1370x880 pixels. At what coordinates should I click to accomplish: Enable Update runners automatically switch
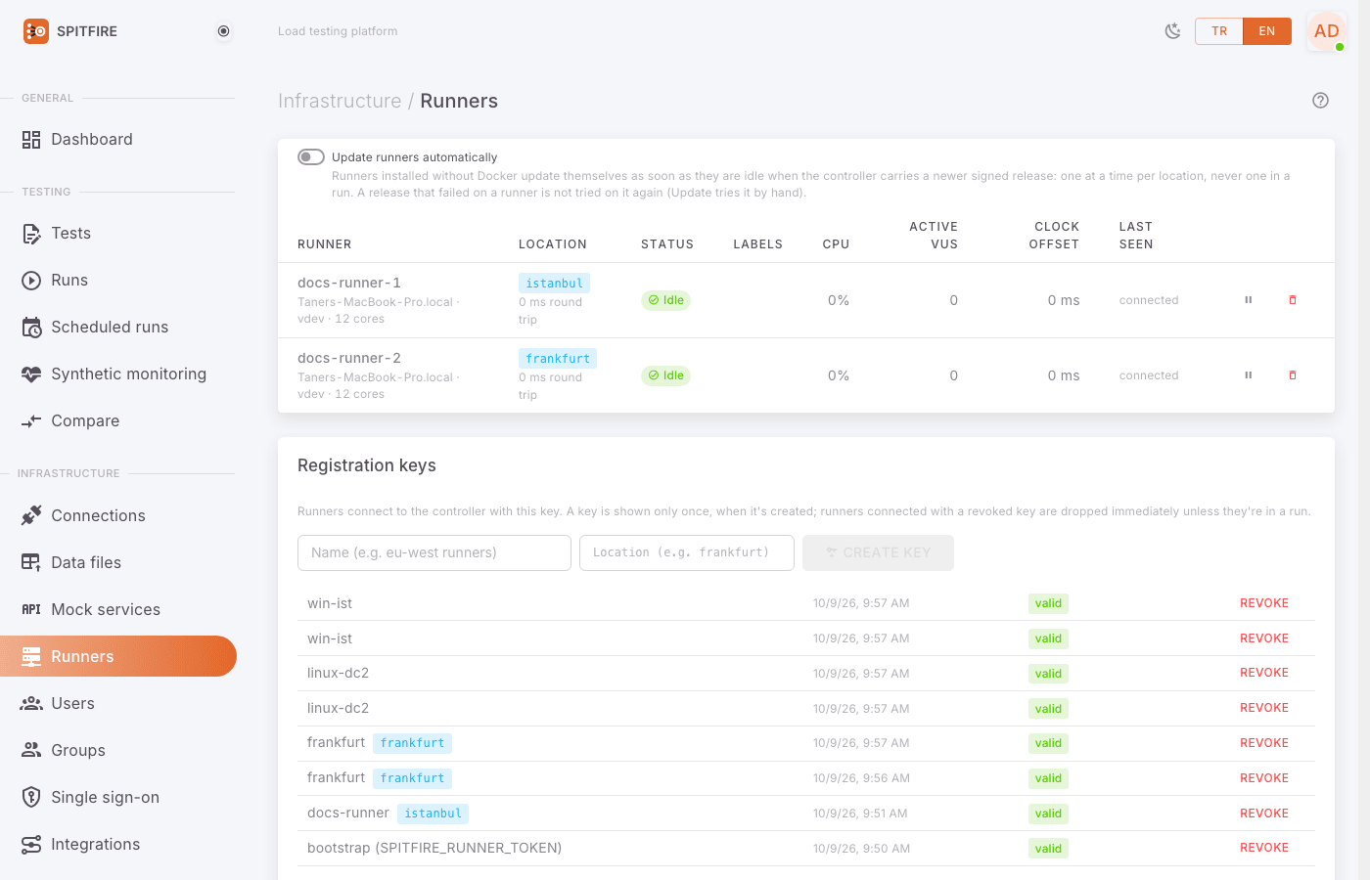pyautogui.click(x=311, y=157)
